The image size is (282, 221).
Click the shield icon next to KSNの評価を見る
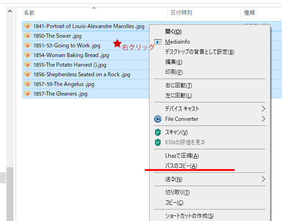click(x=158, y=142)
